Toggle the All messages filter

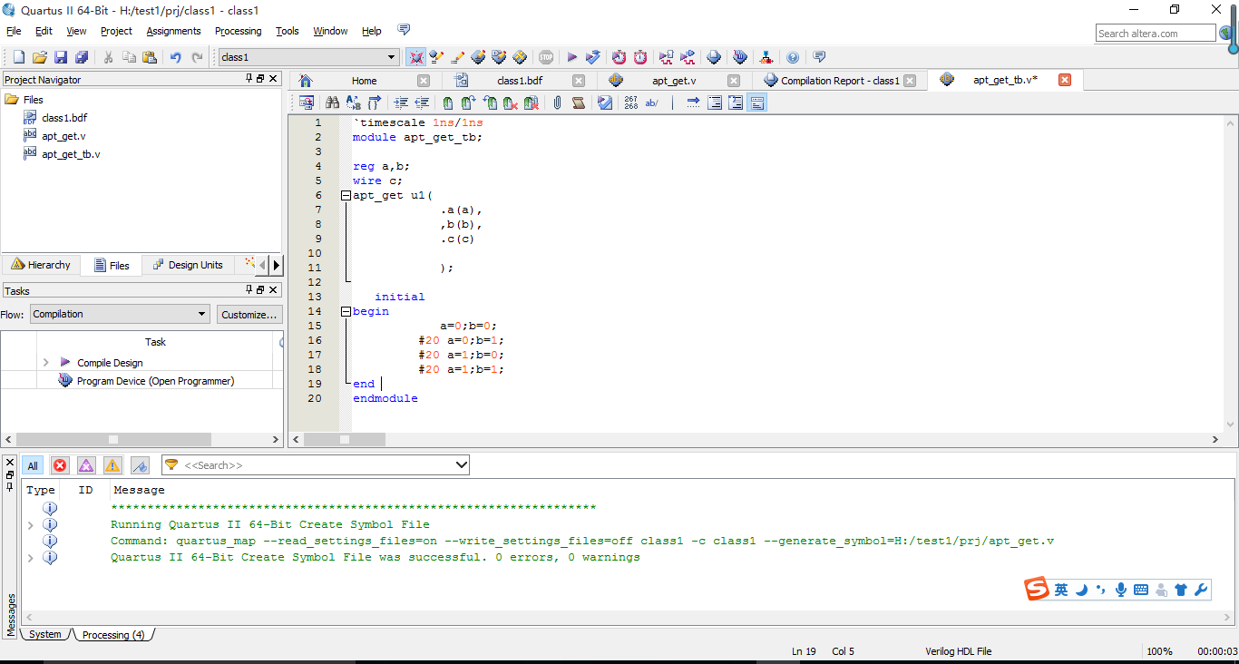[x=33, y=465]
